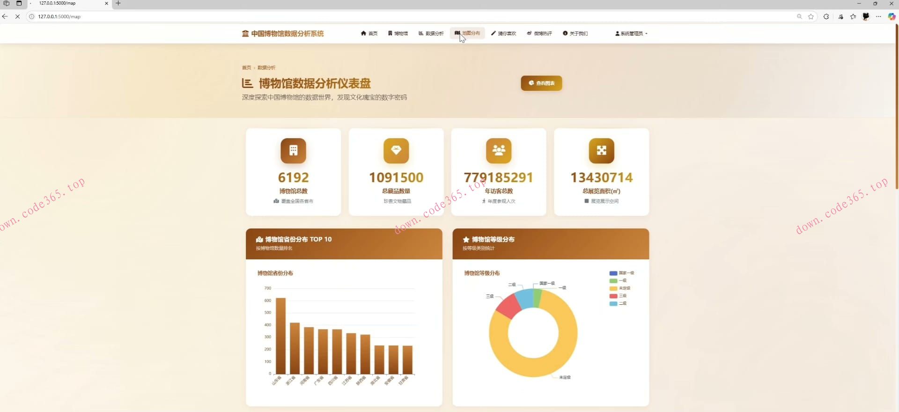The width and height of the screenshot is (899, 412).
Task: Click the 13430714 exhibition area value
Action: click(x=601, y=178)
